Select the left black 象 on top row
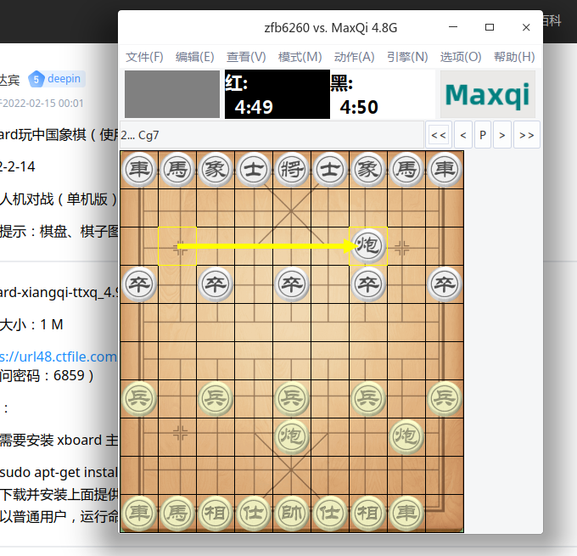Viewport: 577px width, 556px height. point(216,170)
